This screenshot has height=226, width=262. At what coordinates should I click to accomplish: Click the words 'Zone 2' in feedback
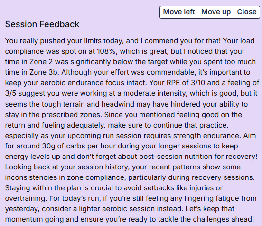pos(41,62)
